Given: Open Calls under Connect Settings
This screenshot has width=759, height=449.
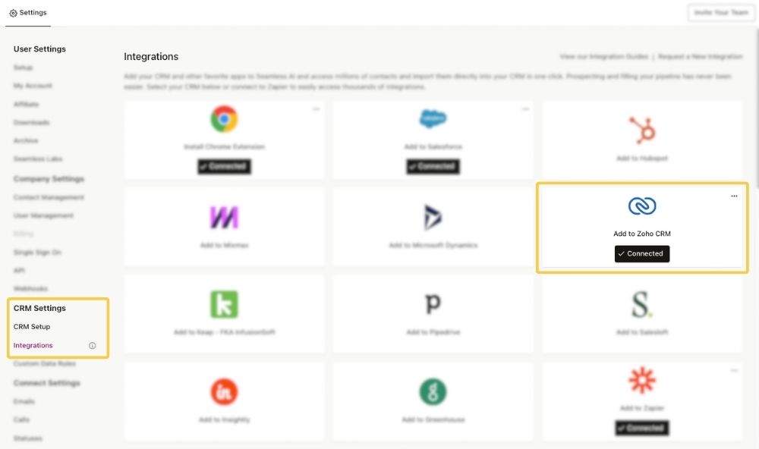Looking at the screenshot, I should (x=21, y=419).
